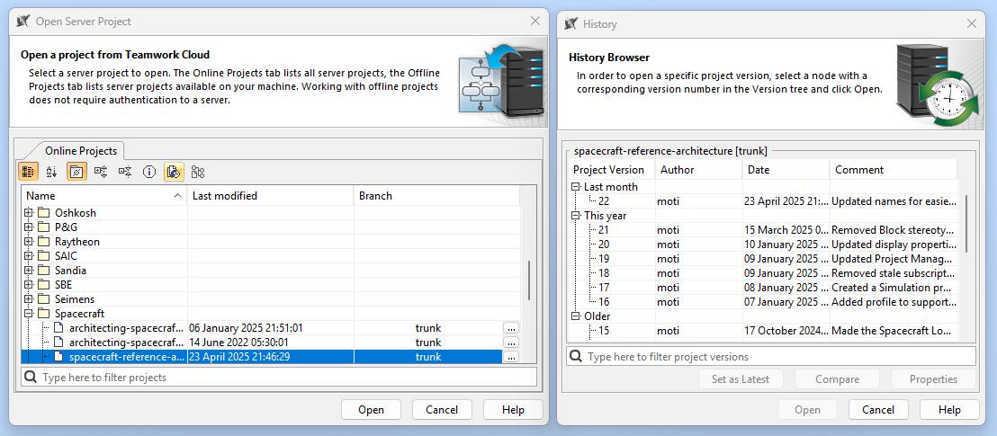This screenshot has height=436, width=997.
Task: Click the alphabetical A-Z sort icon
Action: 51,171
